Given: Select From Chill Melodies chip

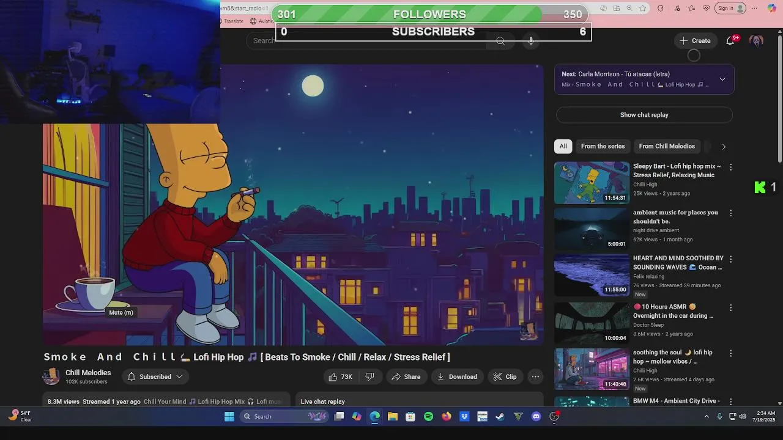Looking at the screenshot, I should click(x=667, y=146).
